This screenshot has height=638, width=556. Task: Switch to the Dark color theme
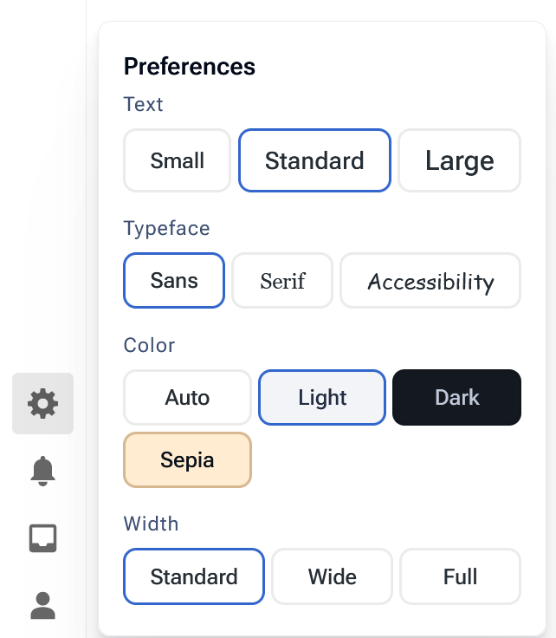pos(457,398)
